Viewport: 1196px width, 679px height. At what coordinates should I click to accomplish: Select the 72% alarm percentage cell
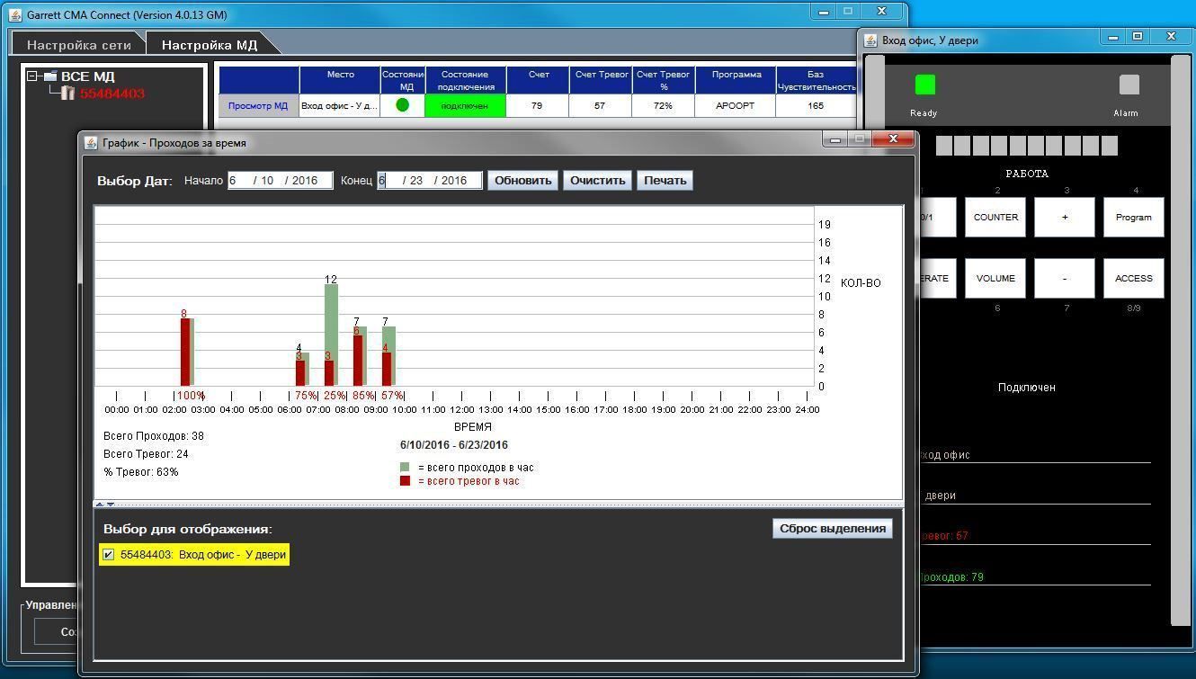point(663,106)
